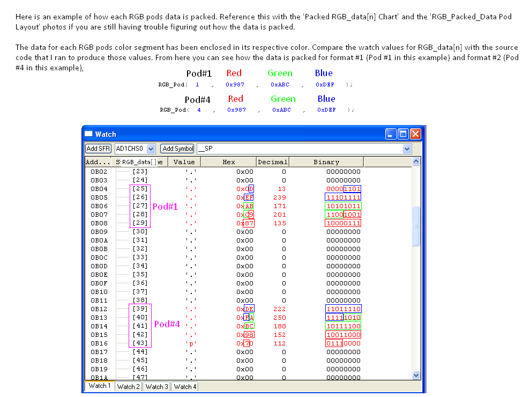523x397 pixels.
Task: Select the Watch 4 tab
Action: tap(184, 386)
